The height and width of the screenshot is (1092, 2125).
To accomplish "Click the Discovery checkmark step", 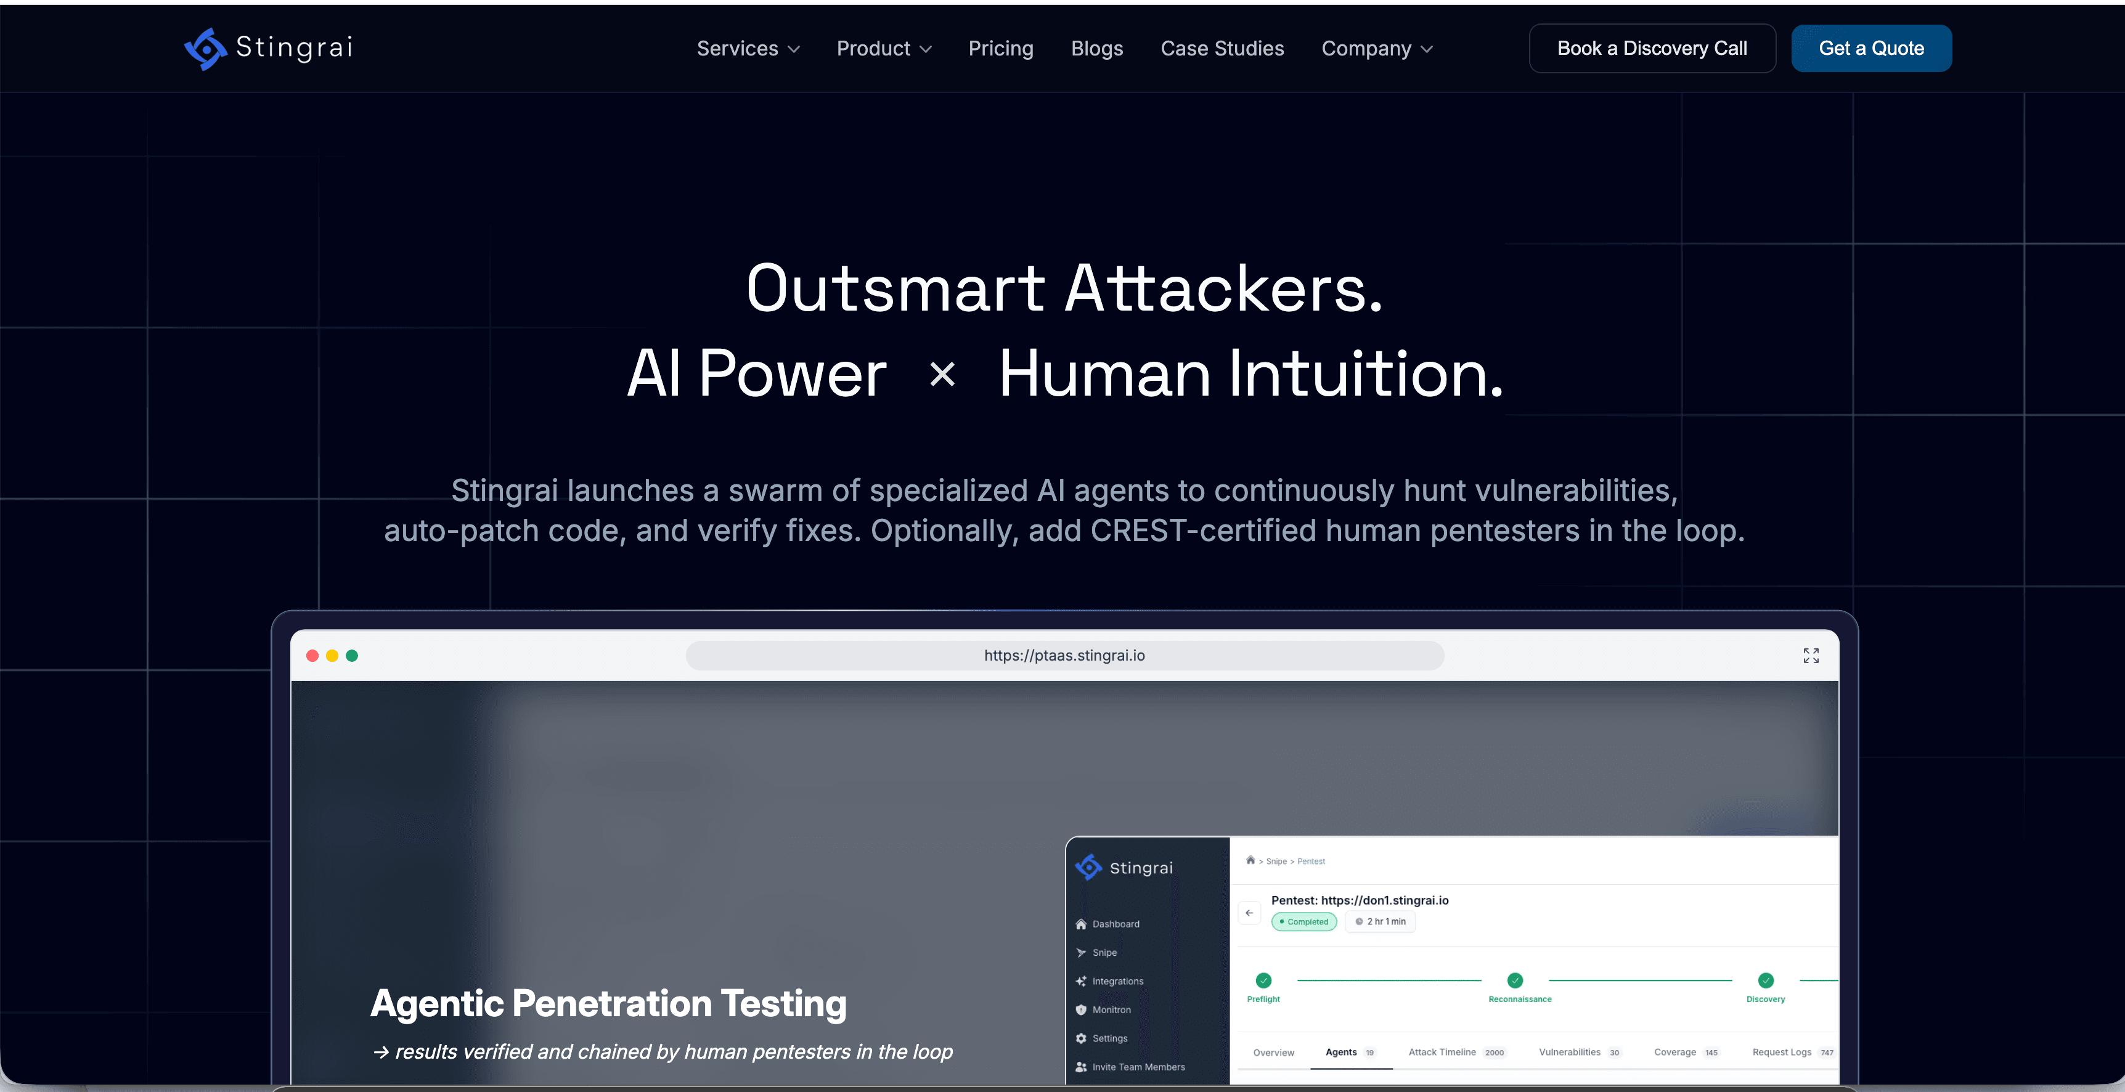I will point(1765,980).
